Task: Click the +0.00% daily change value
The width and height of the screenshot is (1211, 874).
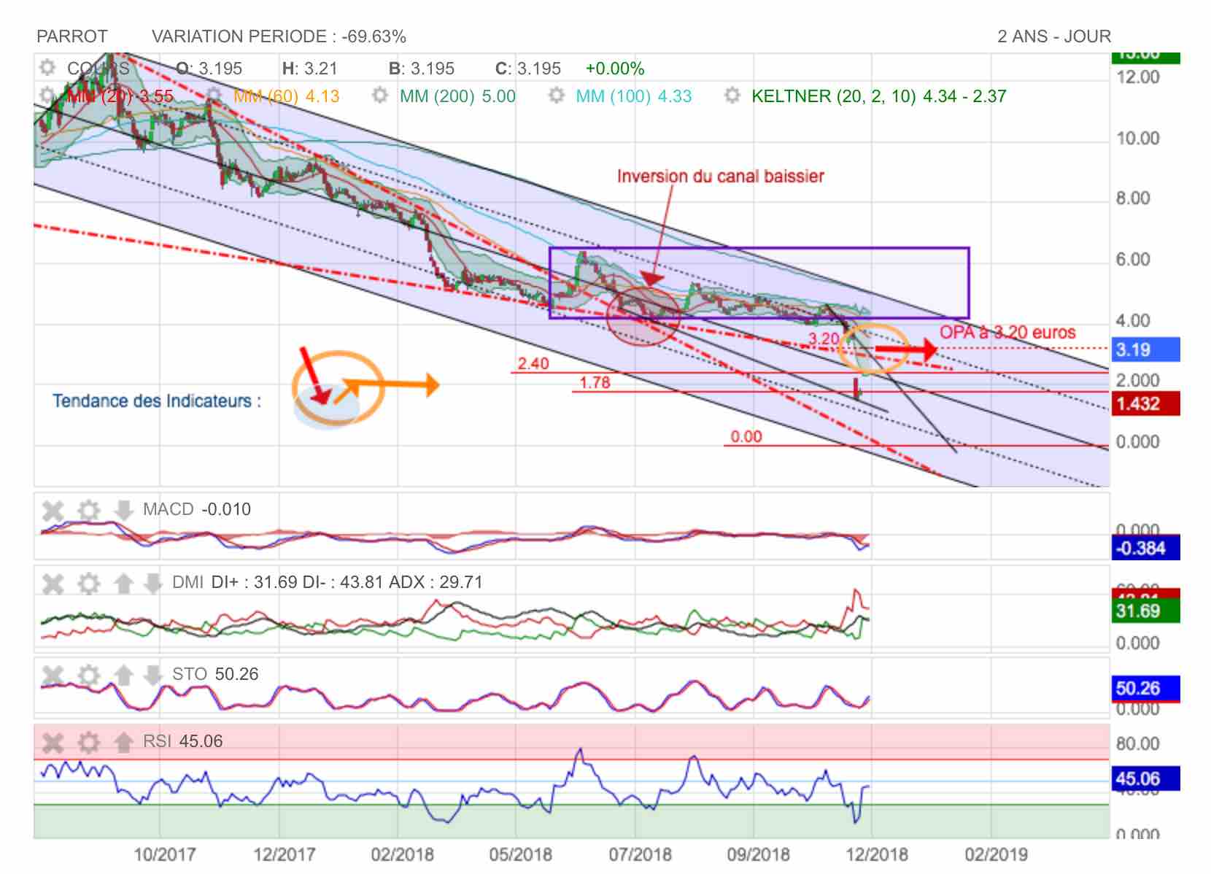Action: pos(615,69)
